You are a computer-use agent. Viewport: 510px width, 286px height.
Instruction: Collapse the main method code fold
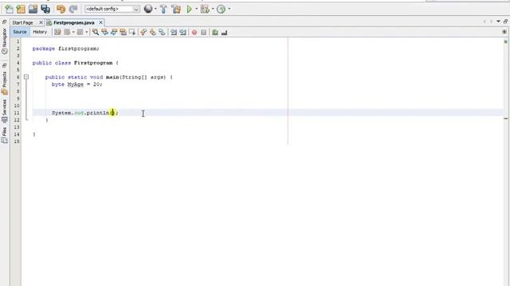point(26,77)
